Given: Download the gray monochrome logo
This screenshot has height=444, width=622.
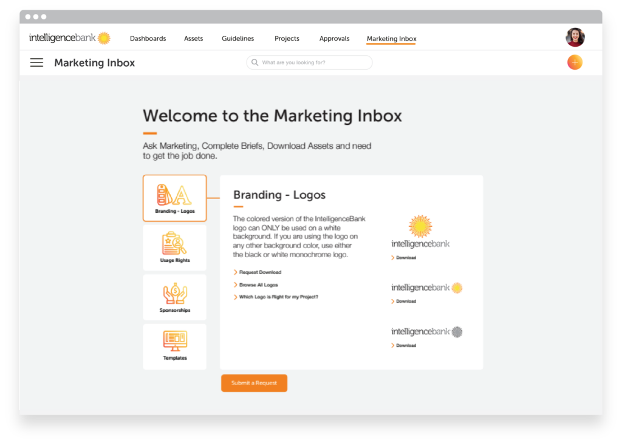Looking at the screenshot, I should coord(403,345).
